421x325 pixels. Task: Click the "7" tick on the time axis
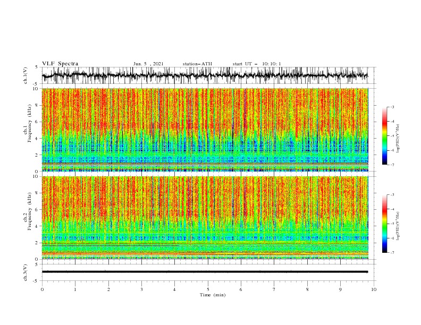tap(274, 289)
